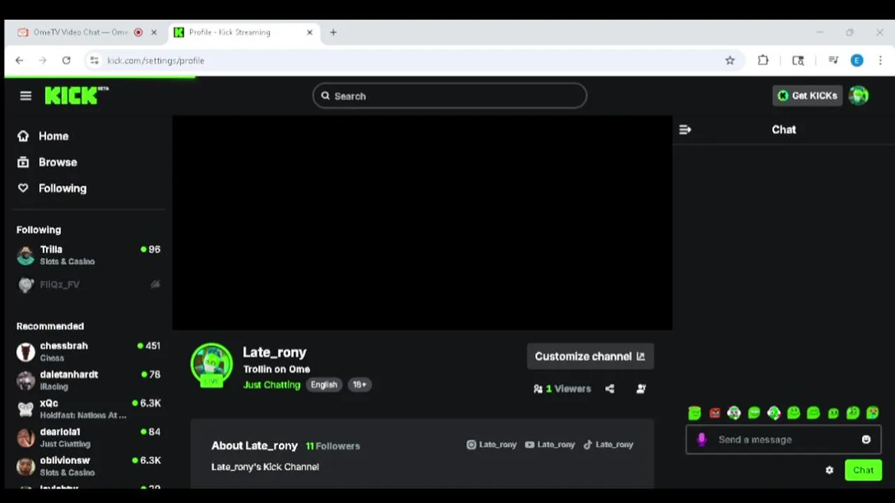Open the browser extensions puzzle icon
The width and height of the screenshot is (895, 503).
[x=763, y=61]
